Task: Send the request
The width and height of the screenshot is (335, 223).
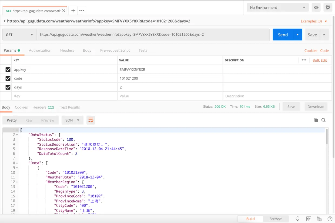Action: click(283, 35)
